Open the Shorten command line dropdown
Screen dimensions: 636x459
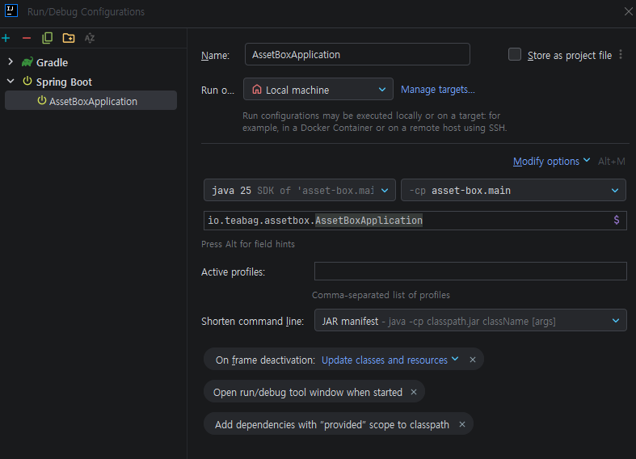tap(470, 321)
